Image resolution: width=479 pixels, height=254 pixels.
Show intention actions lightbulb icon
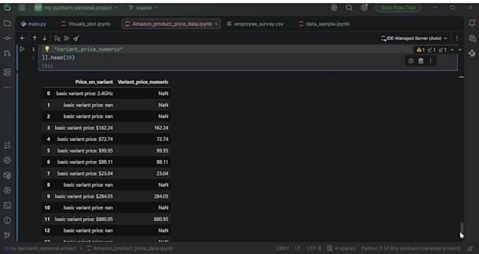click(46, 49)
